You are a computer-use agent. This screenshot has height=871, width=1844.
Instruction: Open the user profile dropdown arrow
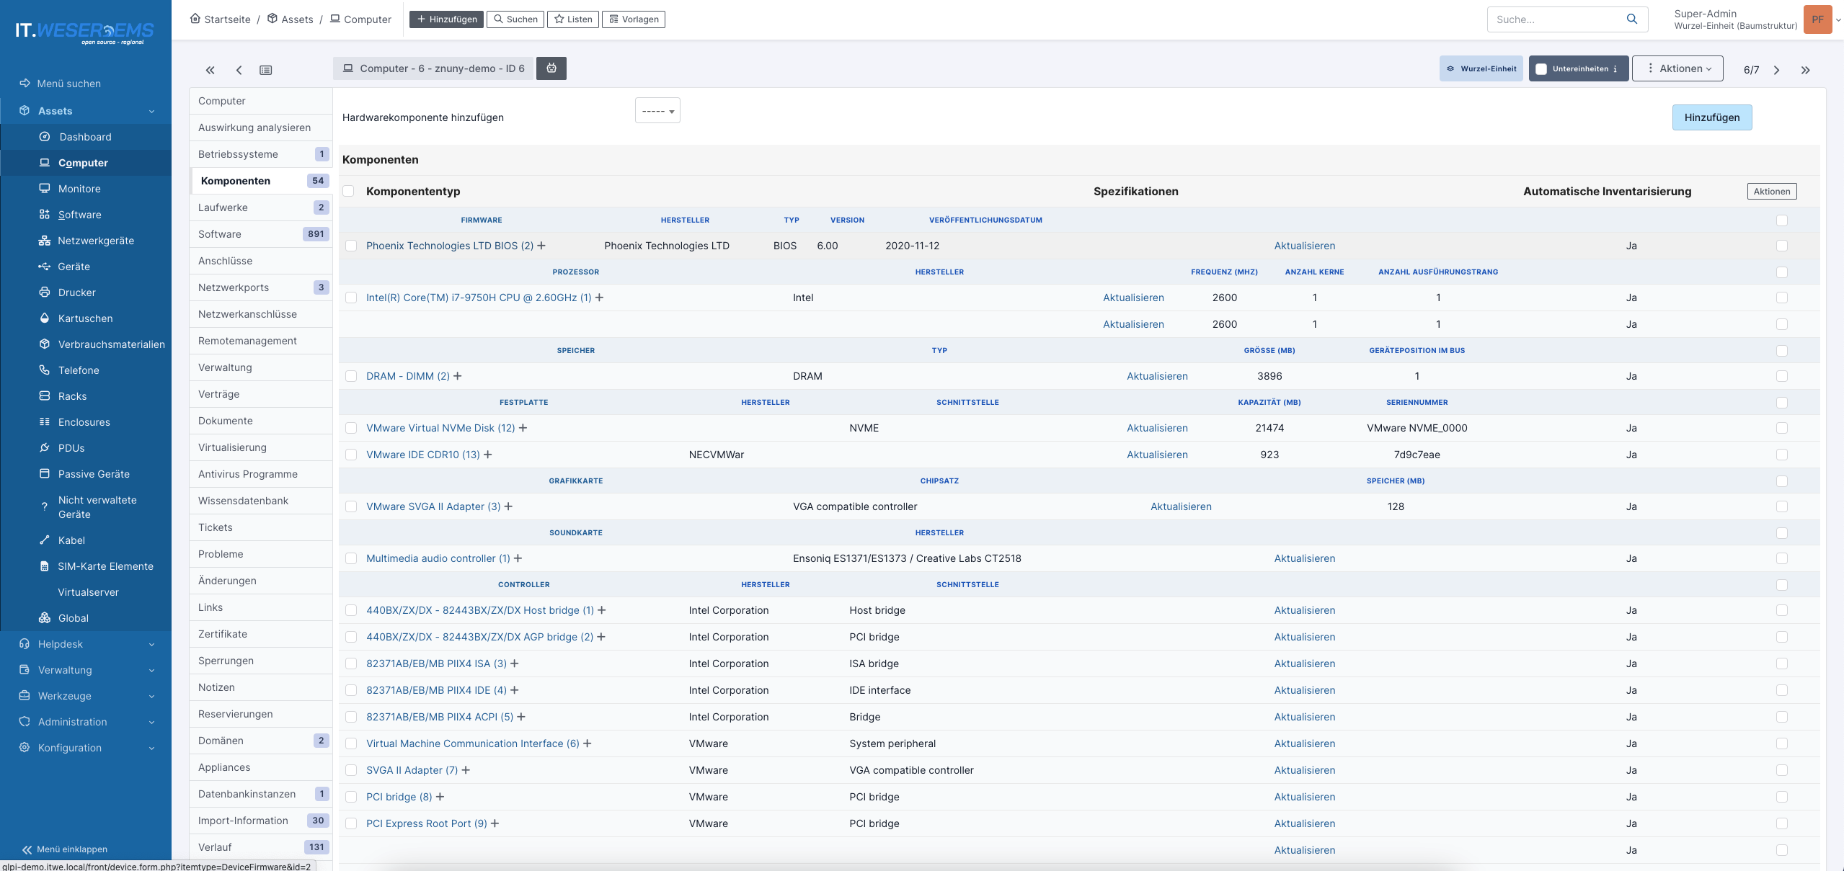pos(1838,20)
